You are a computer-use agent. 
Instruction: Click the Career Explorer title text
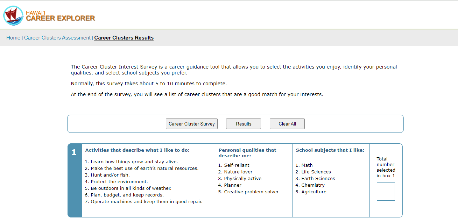pos(60,18)
